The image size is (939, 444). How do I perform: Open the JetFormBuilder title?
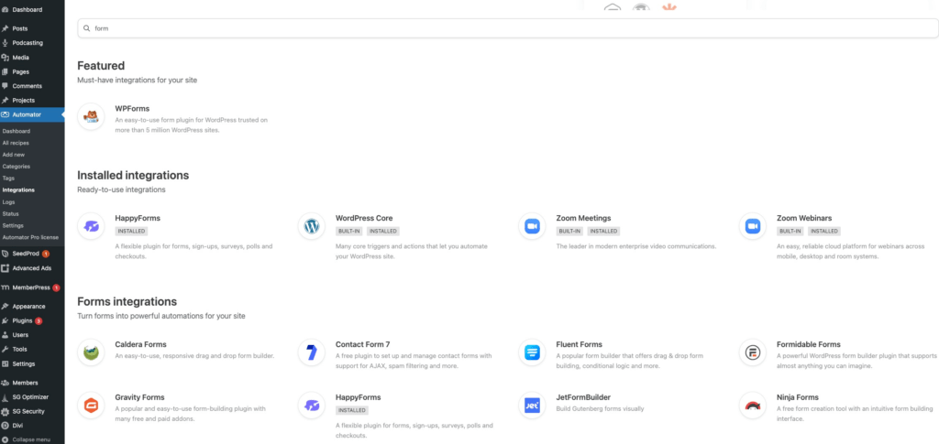583,397
